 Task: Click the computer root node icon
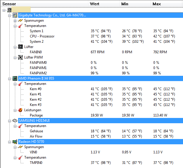coord(9,10)
